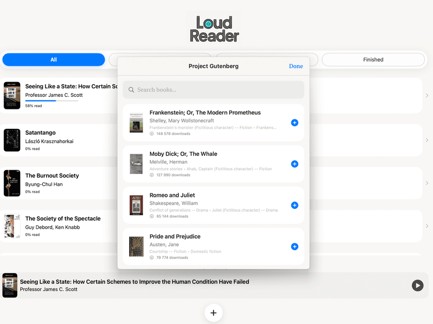Click the downloads icon under Frankenstein
This screenshot has width=433, height=324.
[x=152, y=133]
